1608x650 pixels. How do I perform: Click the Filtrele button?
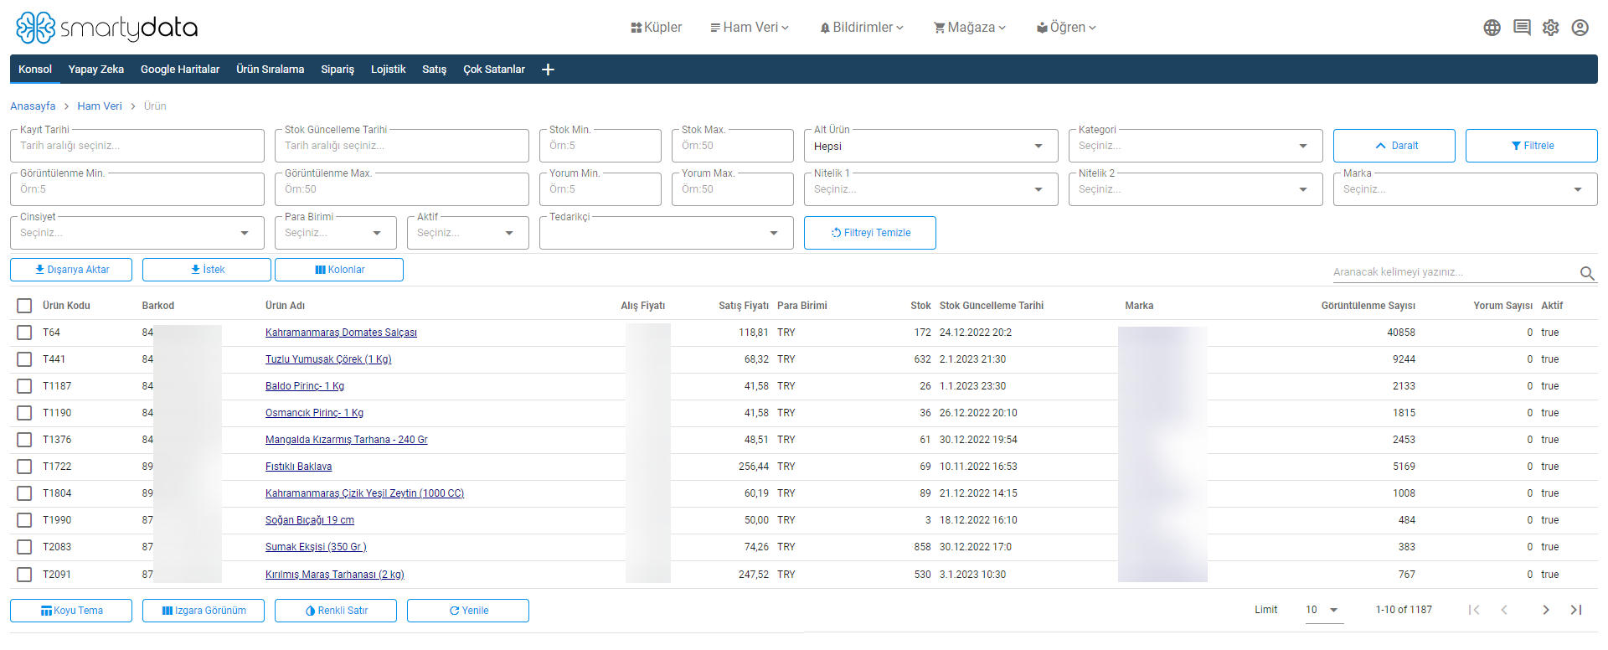pos(1531,146)
